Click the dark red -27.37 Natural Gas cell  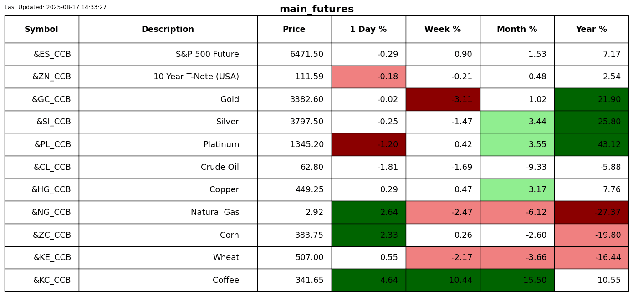click(591, 213)
